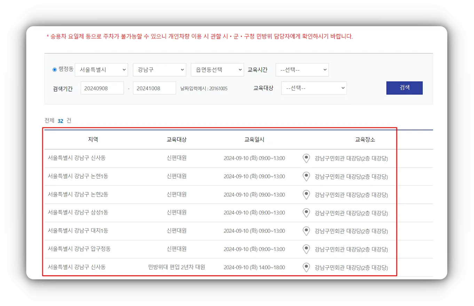This screenshot has width=474, height=306.
Task: Click the 교육일시 column header
Action: (254, 139)
